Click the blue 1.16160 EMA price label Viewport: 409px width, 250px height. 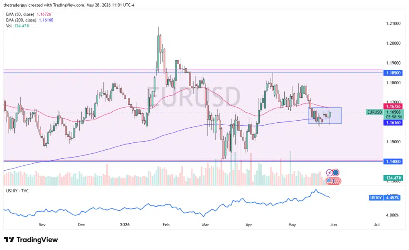pyautogui.click(x=393, y=122)
